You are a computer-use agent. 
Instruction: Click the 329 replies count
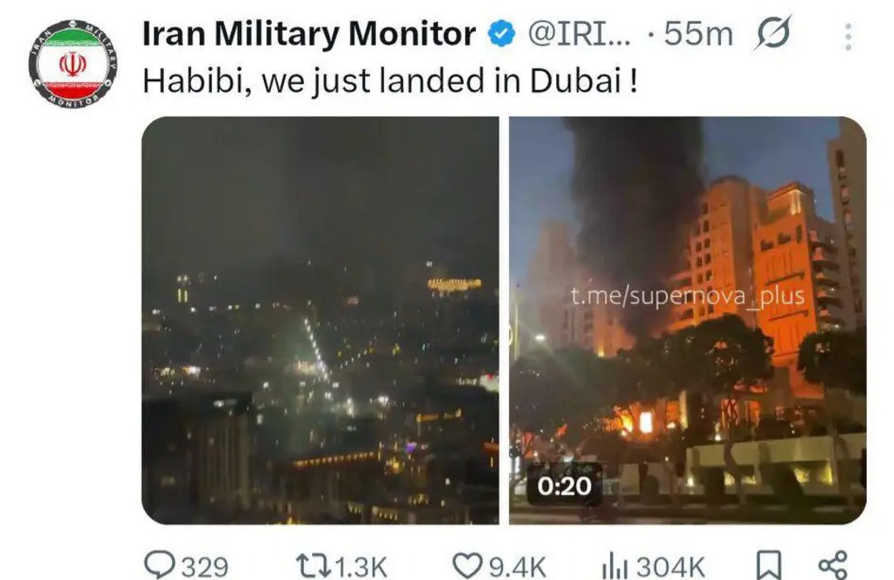pyautogui.click(x=204, y=568)
